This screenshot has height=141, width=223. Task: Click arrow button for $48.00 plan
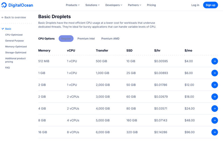[214, 120]
